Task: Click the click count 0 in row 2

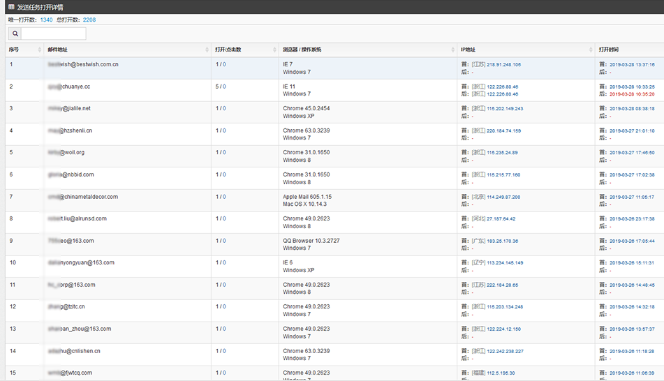Action: coord(224,87)
